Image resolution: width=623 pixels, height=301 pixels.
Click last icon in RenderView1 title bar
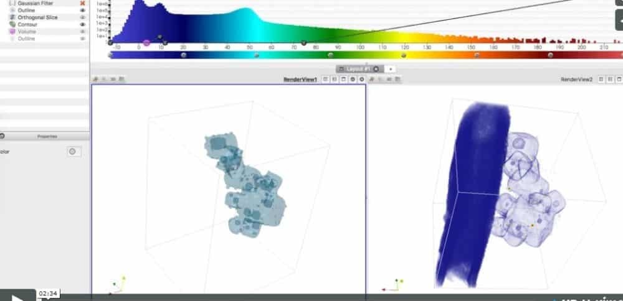pyautogui.click(x=361, y=80)
